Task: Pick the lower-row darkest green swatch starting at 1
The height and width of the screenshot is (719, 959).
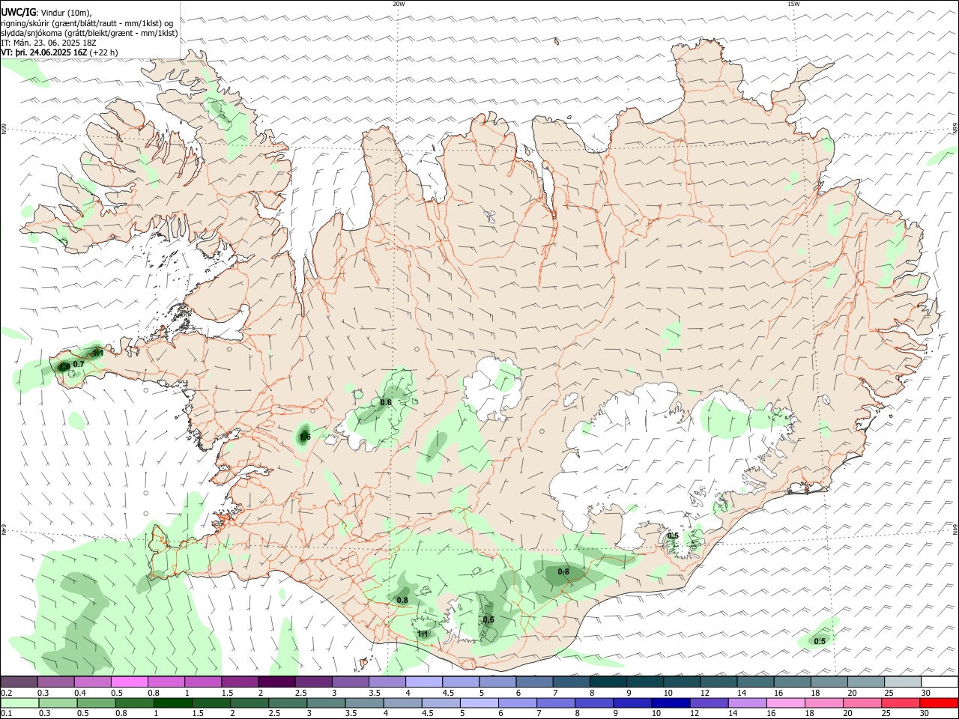Action: (172, 703)
